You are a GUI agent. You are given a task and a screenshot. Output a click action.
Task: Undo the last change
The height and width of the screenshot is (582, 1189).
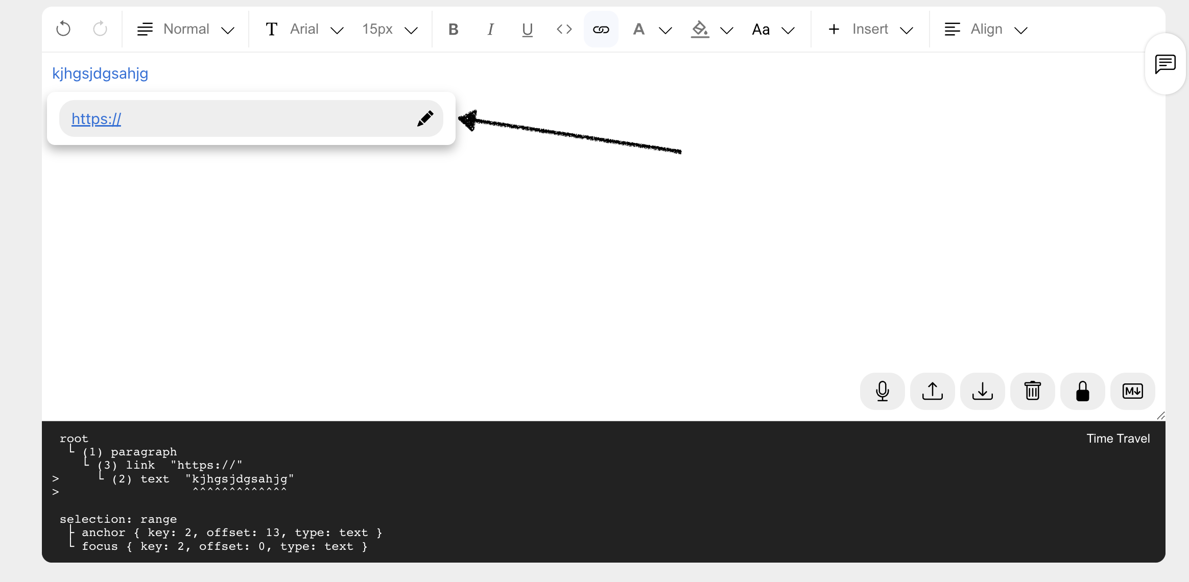click(x=63, y=28)
